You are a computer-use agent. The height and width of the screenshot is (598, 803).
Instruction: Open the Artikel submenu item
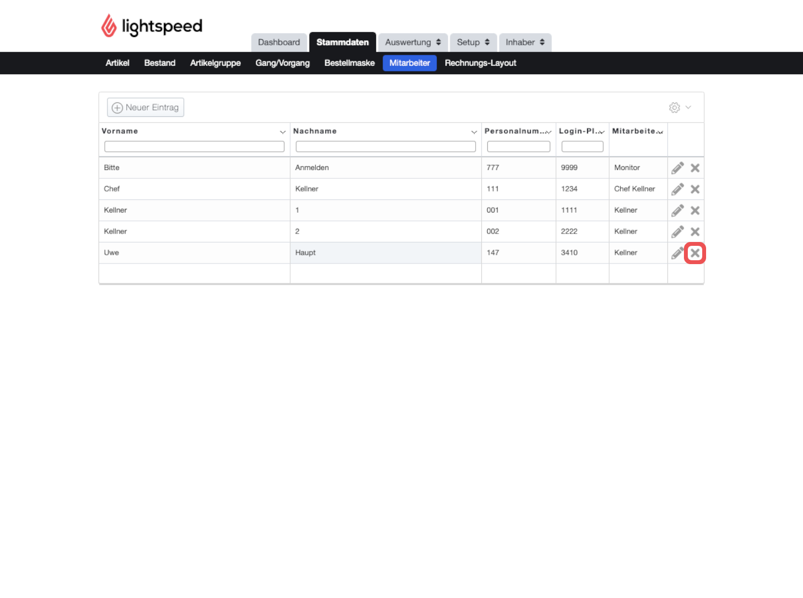(x=117, y=63)
